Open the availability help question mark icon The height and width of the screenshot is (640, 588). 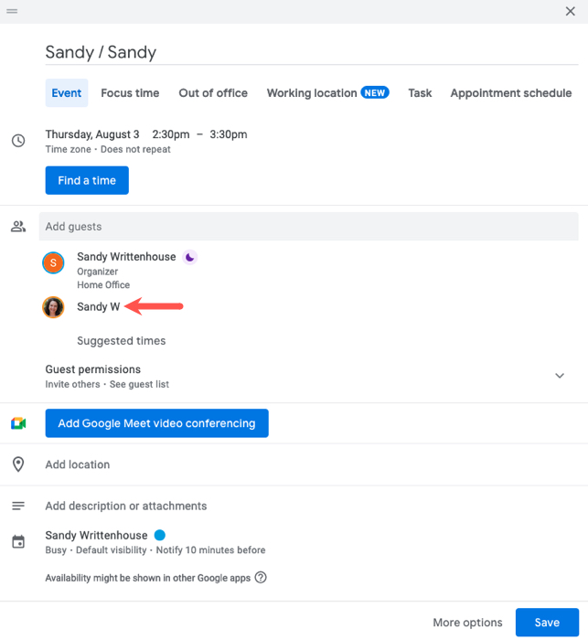pyautogui.click(x=261, y=578)
